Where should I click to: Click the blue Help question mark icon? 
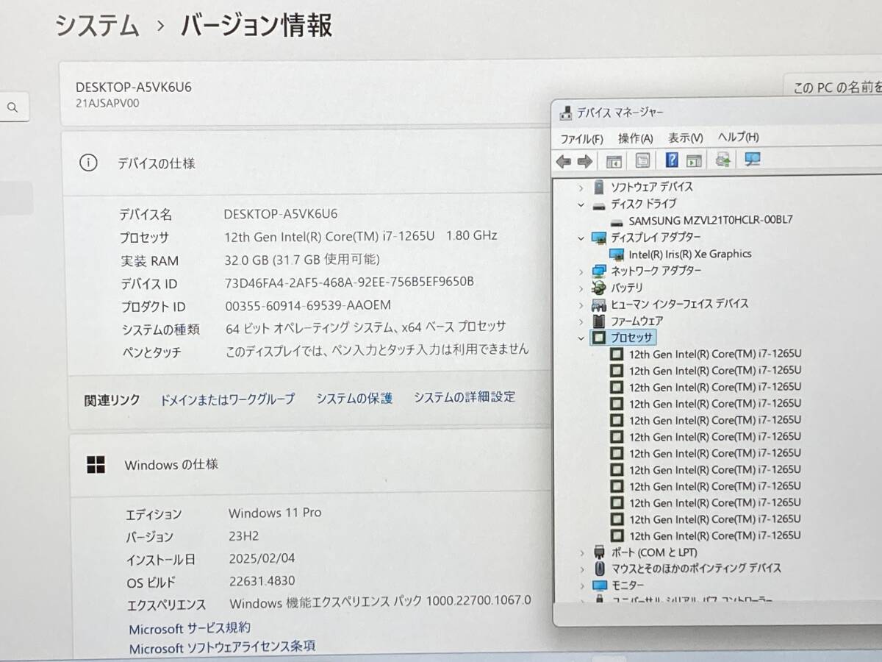click(672, 160)
